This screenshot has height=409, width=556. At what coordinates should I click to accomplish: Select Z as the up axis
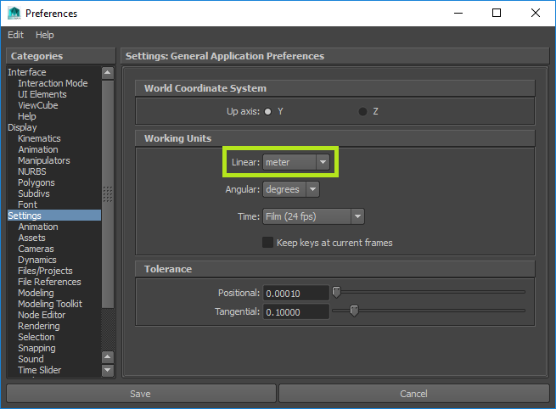pyautogui.click(x=363, y=111)
